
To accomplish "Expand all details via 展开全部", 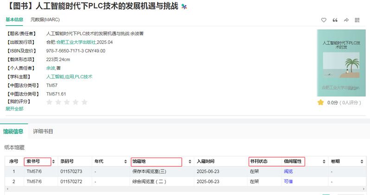I will point(14,109).
